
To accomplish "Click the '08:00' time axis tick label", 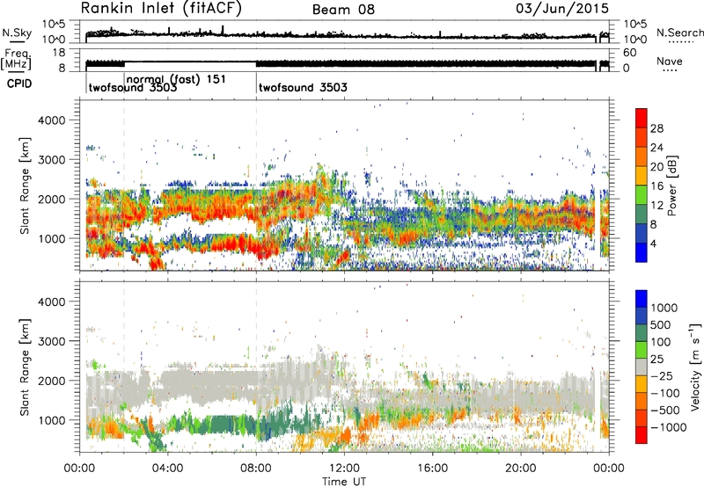I will [256, 469].
